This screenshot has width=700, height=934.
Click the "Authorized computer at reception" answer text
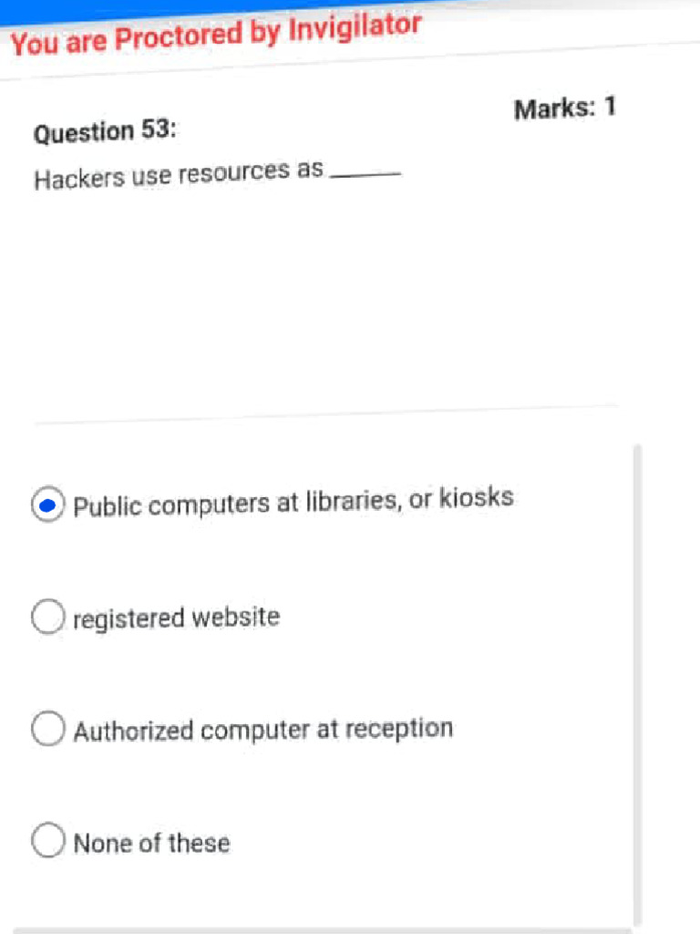click(x=262, y=730)
